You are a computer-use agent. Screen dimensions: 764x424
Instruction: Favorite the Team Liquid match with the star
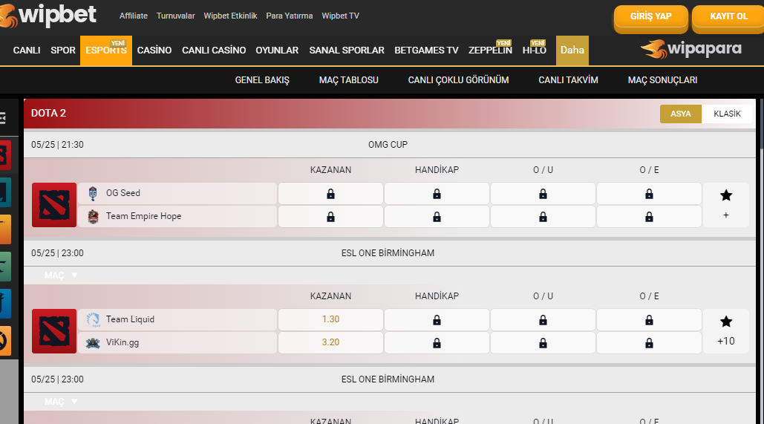726,322
